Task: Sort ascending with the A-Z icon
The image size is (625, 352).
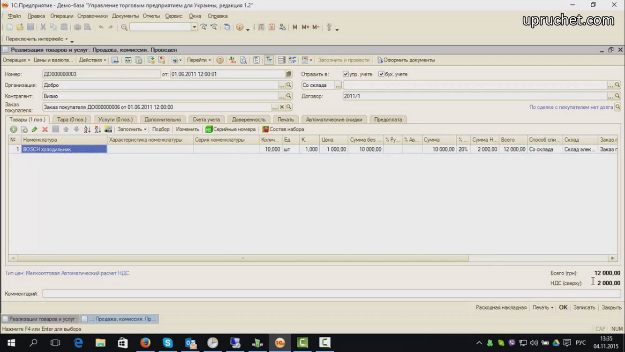Action: (87, 129)
